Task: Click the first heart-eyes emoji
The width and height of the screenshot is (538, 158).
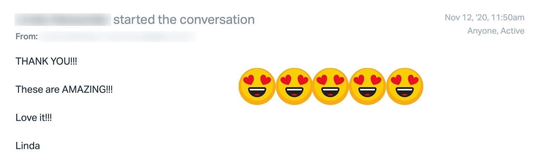Action: point(257,86)
